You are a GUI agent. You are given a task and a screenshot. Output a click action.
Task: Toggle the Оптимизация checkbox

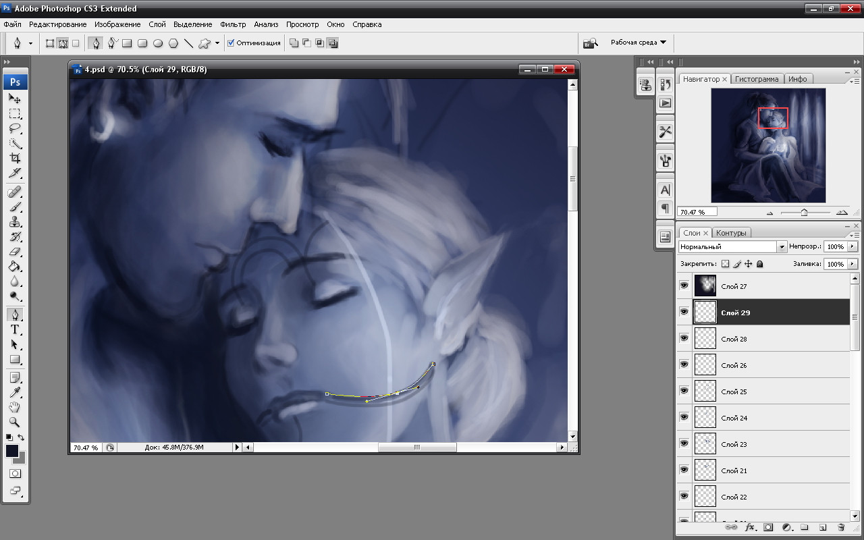[231, 43]
